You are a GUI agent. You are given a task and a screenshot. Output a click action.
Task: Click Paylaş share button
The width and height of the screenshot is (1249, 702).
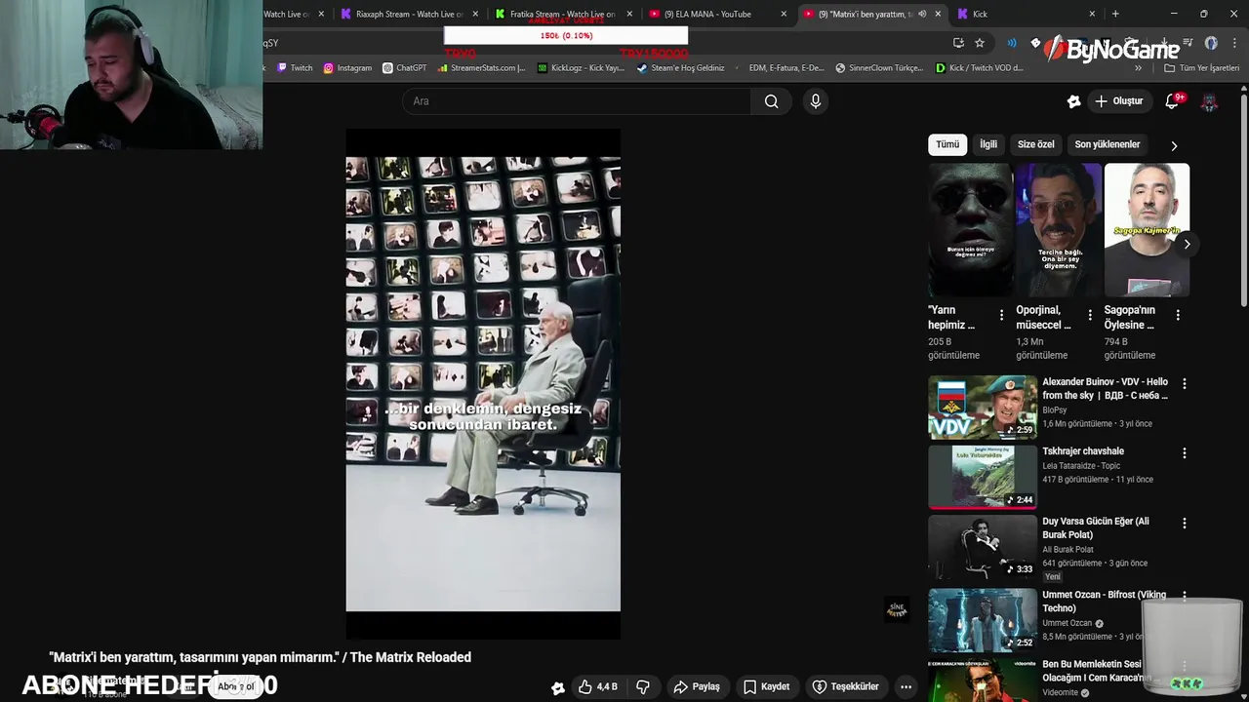click(697, 686)
